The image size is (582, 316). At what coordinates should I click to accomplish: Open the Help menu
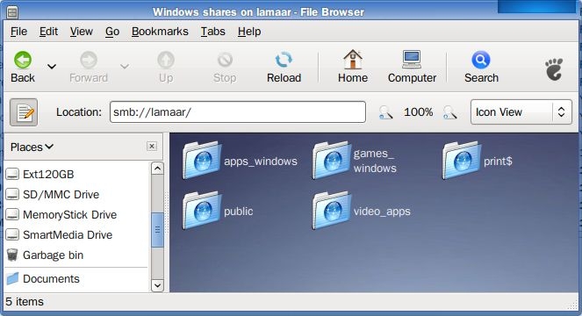tap(249, 32)
